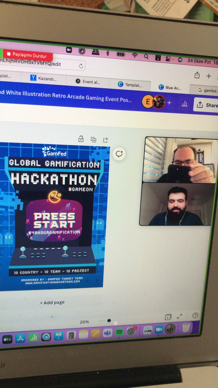Screen dimensions: 218x388
Task: Open the add comment bubble beside the poster
Action: [x=119, y=154]
